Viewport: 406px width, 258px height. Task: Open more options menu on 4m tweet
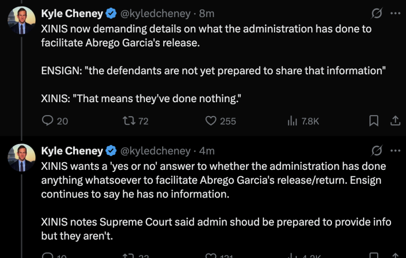(x=395, y=151)
